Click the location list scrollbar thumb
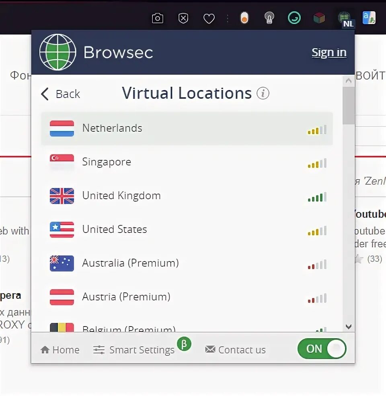Screen dimensions: 386x396 349,106
